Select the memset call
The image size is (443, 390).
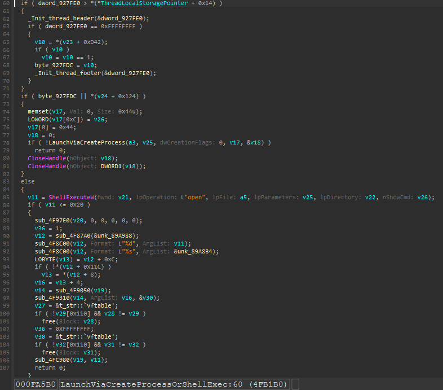pyautogui.click(x=38, y=112)
